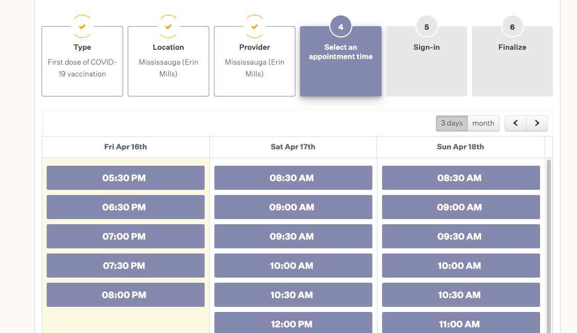Image resolution: width=577 pixels, height=333 pixels.
Task: Pick the 11:00 AM slot on Sunday
Action: [x=460, y=324]
